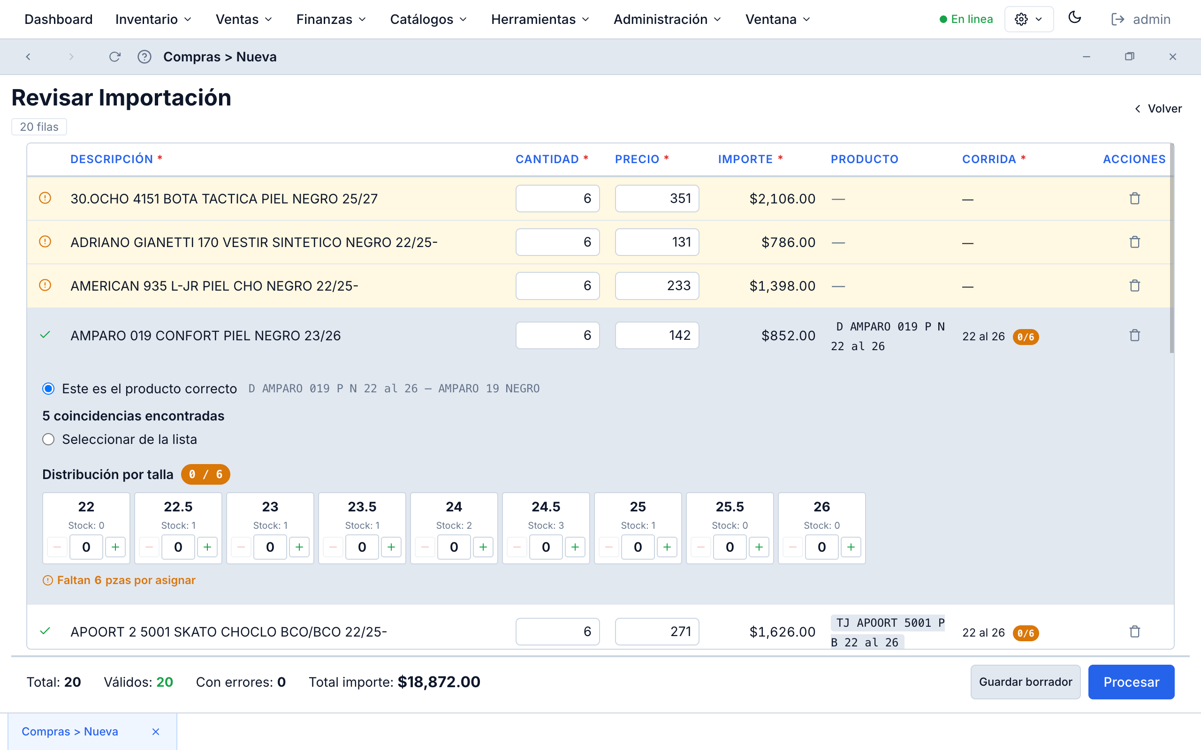Image resolution: width=1201 pixels, height=750 pixels.
Task: Go to the Dashboard menu item
Action: click(x=59, y=19)
